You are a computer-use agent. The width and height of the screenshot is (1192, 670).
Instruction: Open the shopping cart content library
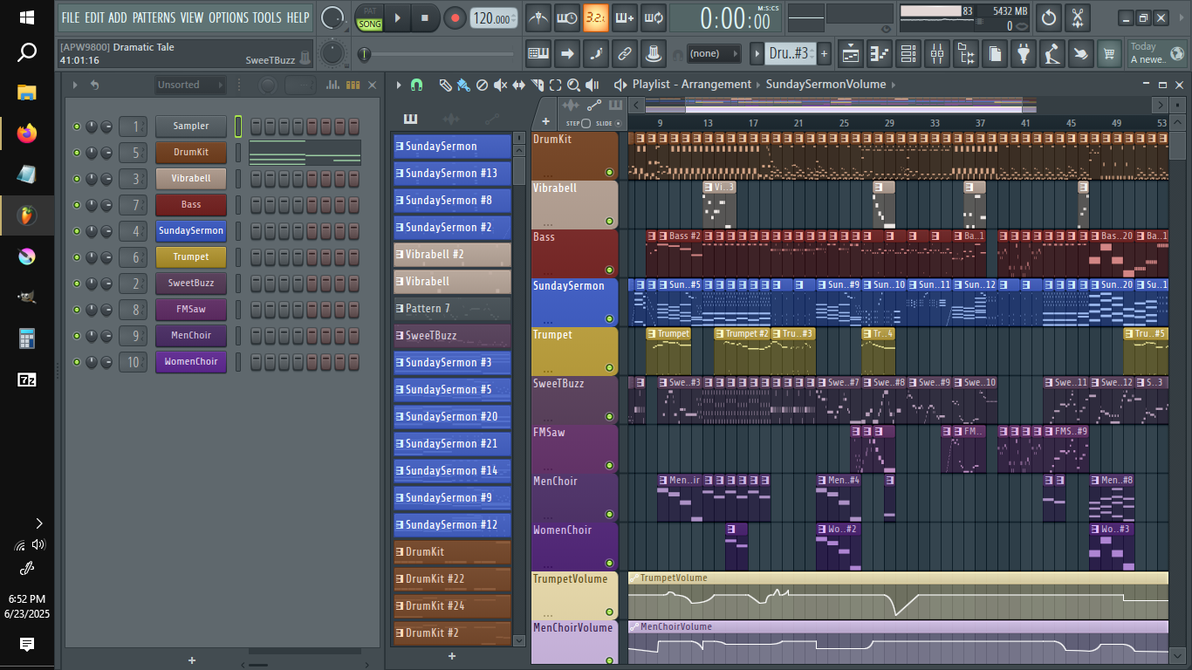[x=1109, y=54]
